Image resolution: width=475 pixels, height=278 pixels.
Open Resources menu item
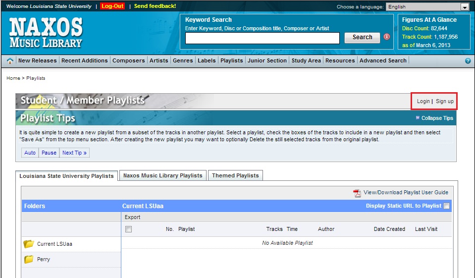340,60
